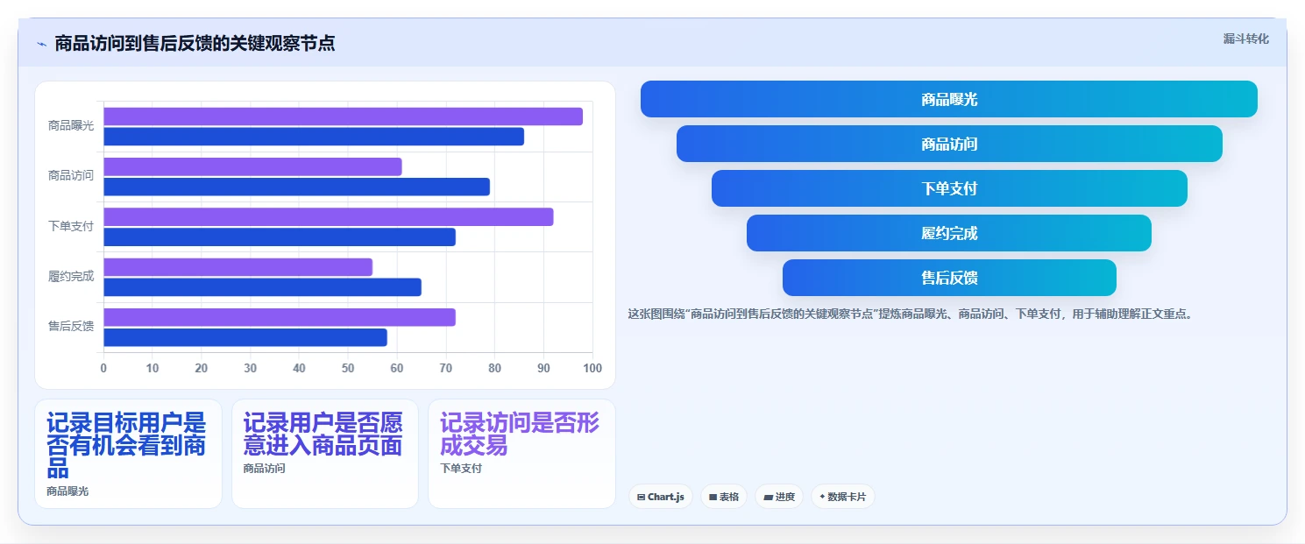Click the 表格 chip
Image resolution: width=1305 pixels, height=544 pixels.
click(x=723, y=497)
